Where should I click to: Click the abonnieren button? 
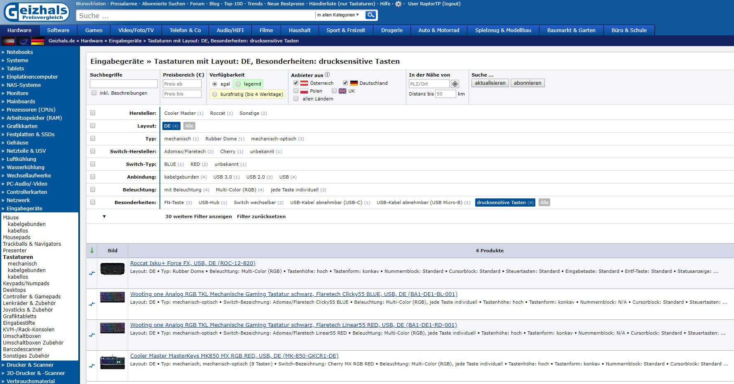click(528, 83)
